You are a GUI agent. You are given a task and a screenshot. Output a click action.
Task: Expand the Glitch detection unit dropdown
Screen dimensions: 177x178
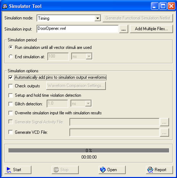(x=88, y=103)
